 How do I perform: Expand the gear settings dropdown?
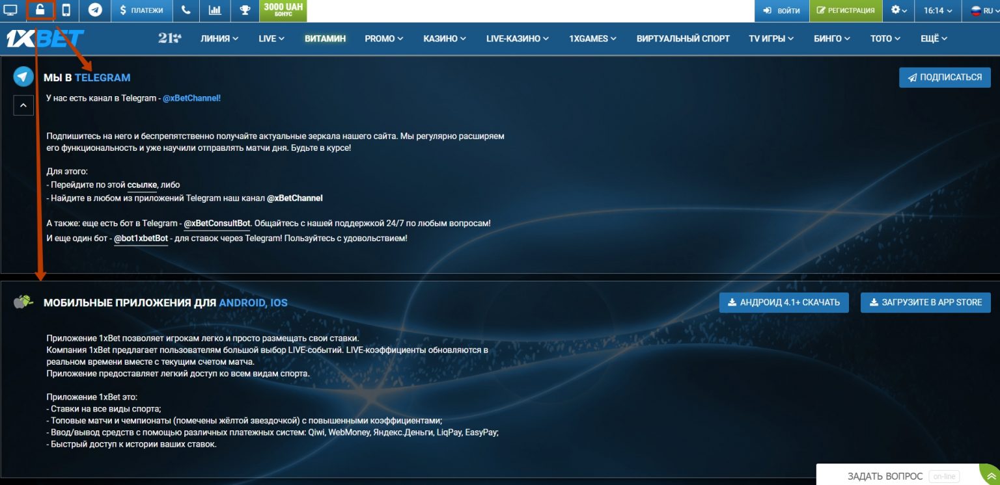898,10
